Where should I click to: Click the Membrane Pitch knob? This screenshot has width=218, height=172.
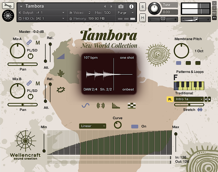[x=181, y=51]
